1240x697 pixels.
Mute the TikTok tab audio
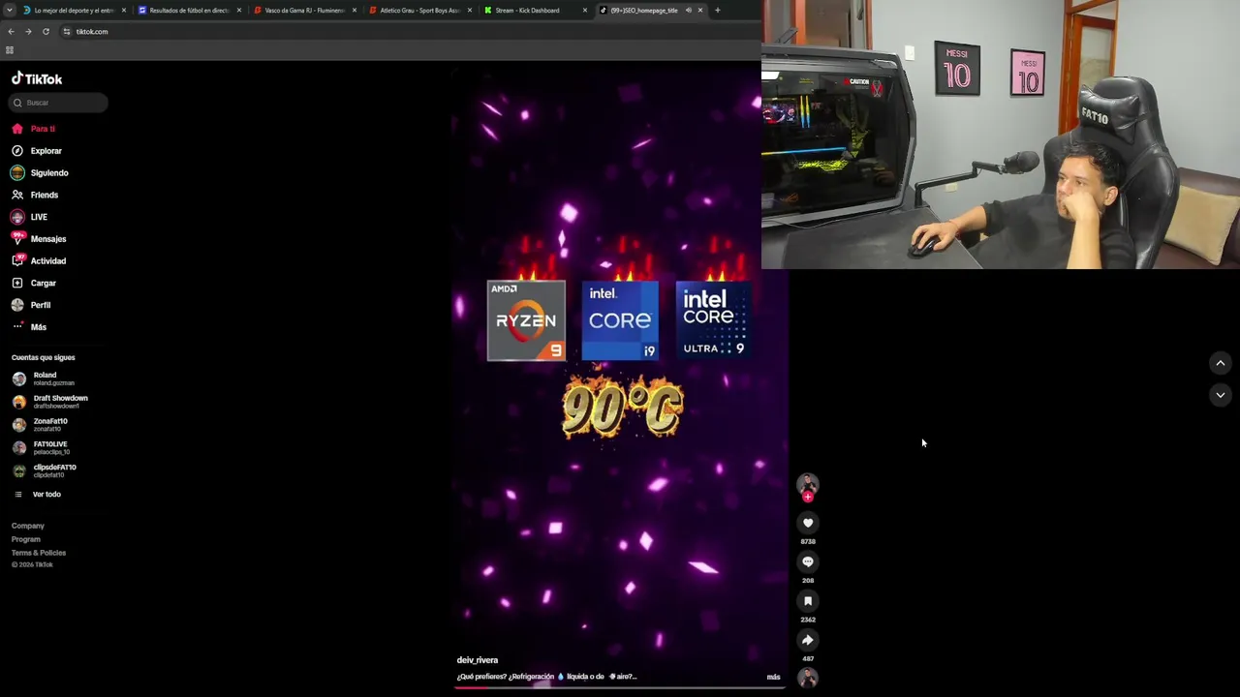point(689,11)
